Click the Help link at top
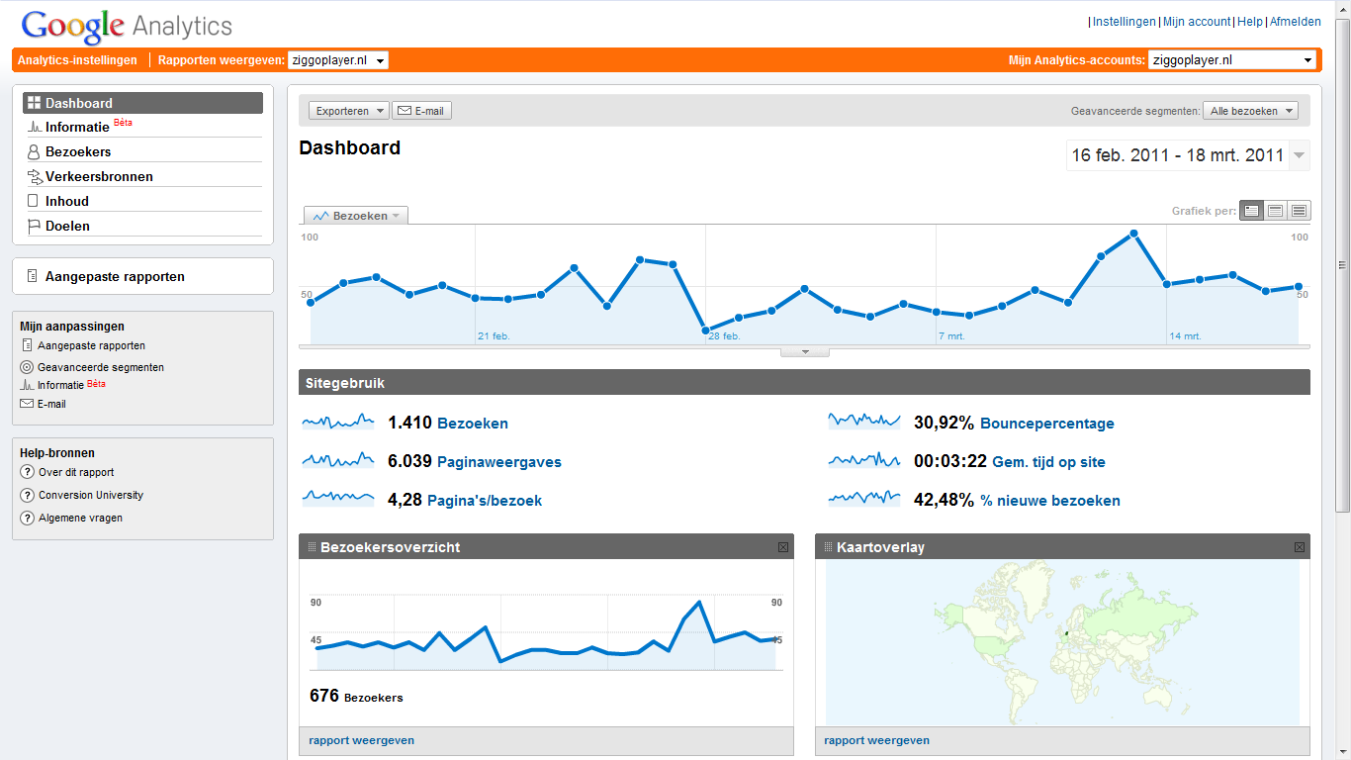 [1250, 22]
